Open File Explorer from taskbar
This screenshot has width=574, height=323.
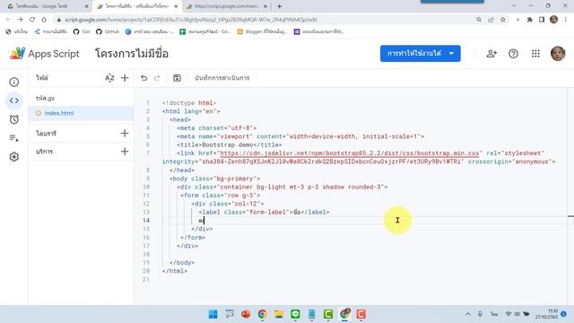pyautogui.click(x=279, y=314)
